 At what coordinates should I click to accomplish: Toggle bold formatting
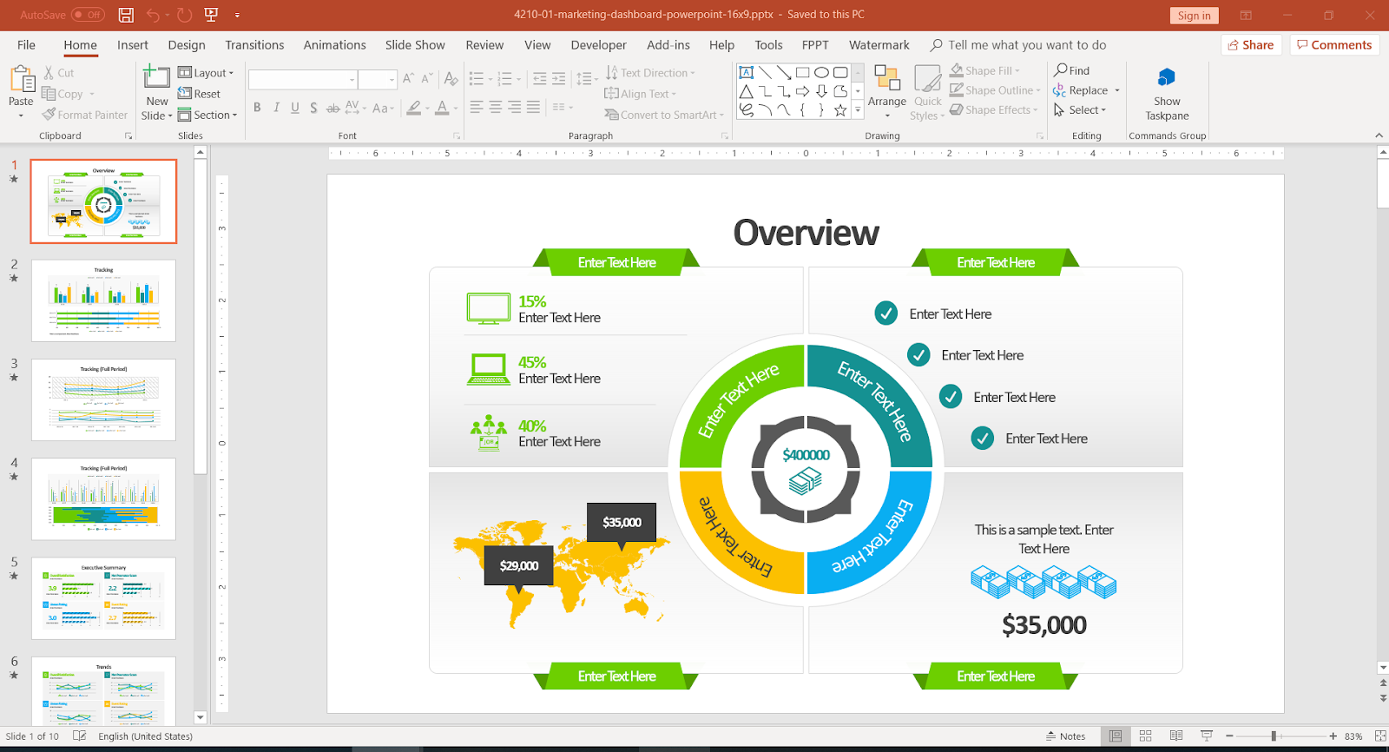pos(257,108)
